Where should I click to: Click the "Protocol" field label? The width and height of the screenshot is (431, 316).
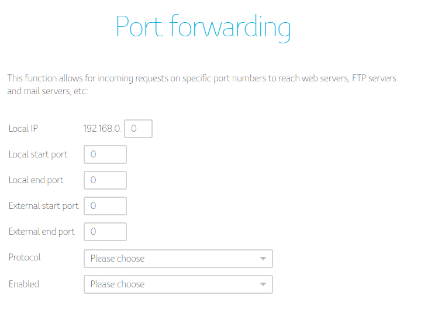(x=25, y=257)
